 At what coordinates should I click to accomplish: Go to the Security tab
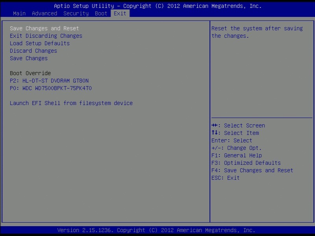click(x=76, y=13)
